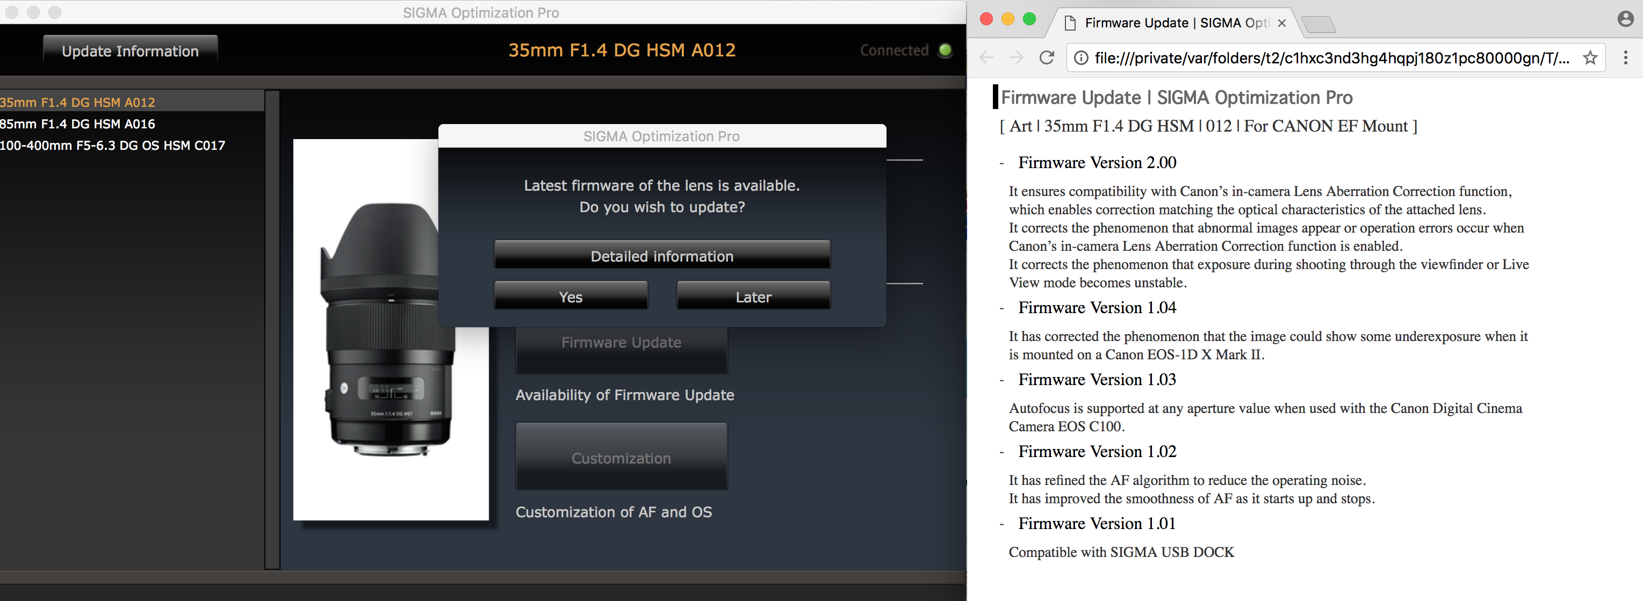Open a new browser tab
The height and width of the screenshot is (601, 1643).
point(1318,24)
